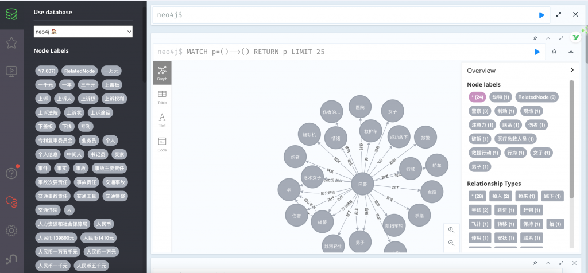Viewport: 588px width, 273px height.
Task: Save the MATCH query as favorite
Action: [x=555, y=52]
